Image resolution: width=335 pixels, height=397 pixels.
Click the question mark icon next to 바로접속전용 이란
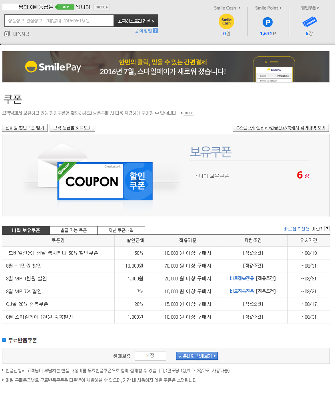click(327, 229)
